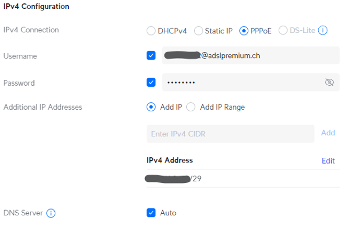Click into the Password field
This screenshot has width=348, height=231.
251,82
